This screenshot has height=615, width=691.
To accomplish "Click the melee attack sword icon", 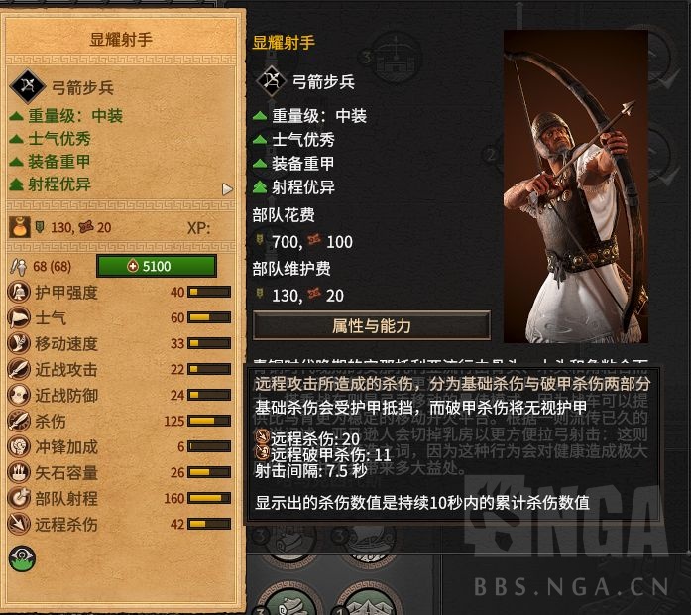I will pos(19,369).
